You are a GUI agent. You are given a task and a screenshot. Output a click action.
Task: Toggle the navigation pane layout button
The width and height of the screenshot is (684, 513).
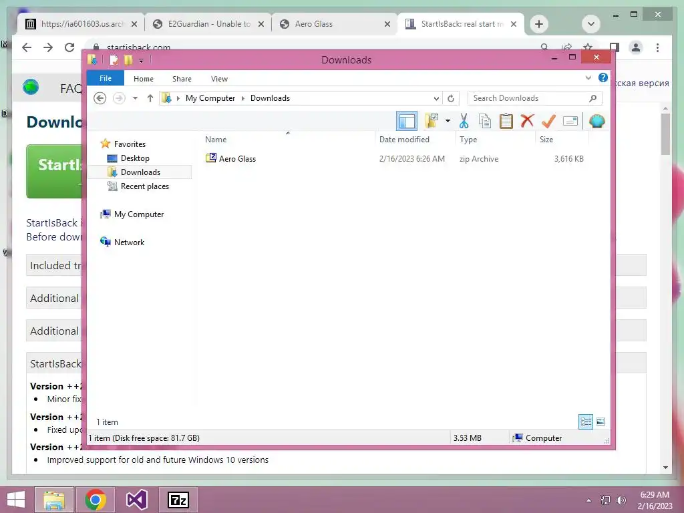pos(407,121)
